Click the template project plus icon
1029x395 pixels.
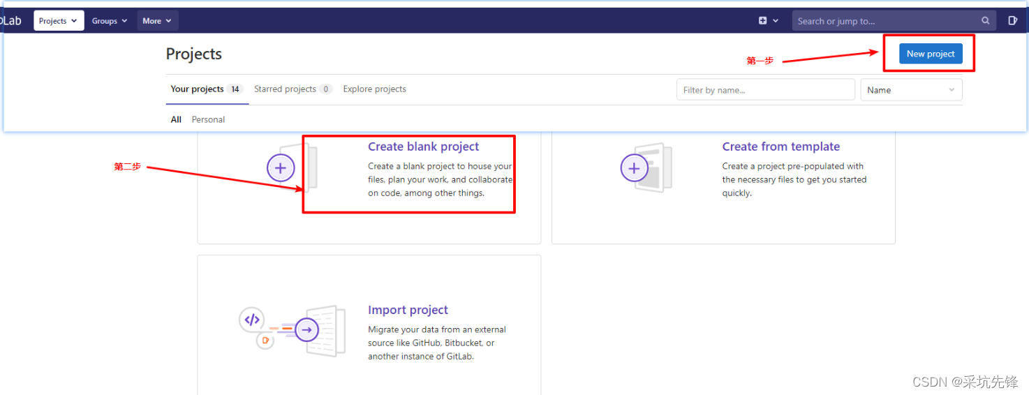click(634, 168)
